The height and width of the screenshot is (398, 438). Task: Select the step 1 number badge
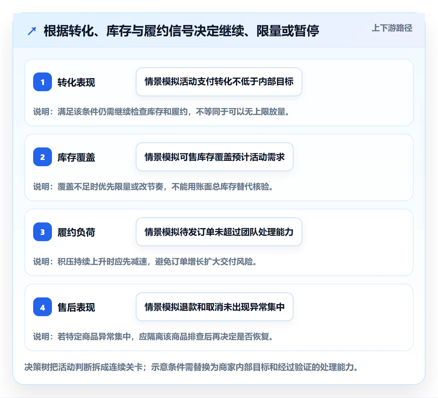pyautogui.click(x=43, y=82)
